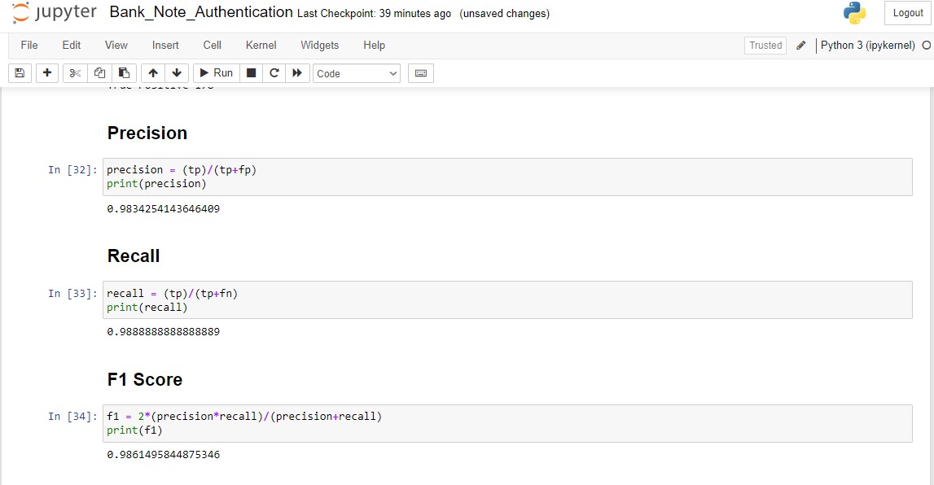The image size is (934, 485).
Task: Run the selected cell
Action: click(214, 72)
